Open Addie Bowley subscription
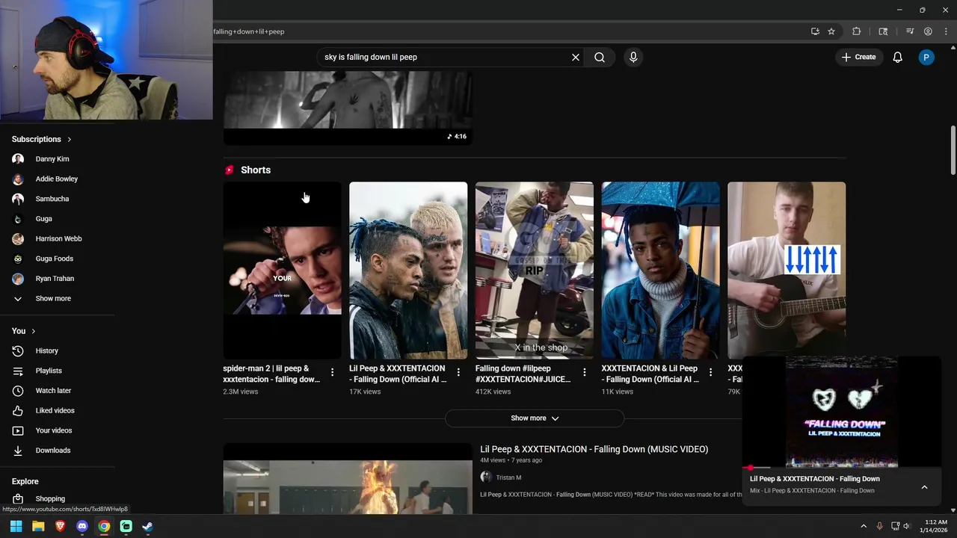This screenshot has width=957, height=538. click(58, 179)
